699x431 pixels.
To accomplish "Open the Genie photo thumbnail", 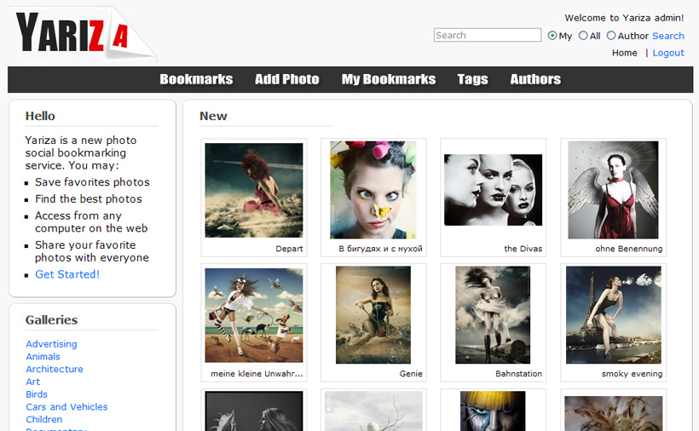I will pos(373,315).
